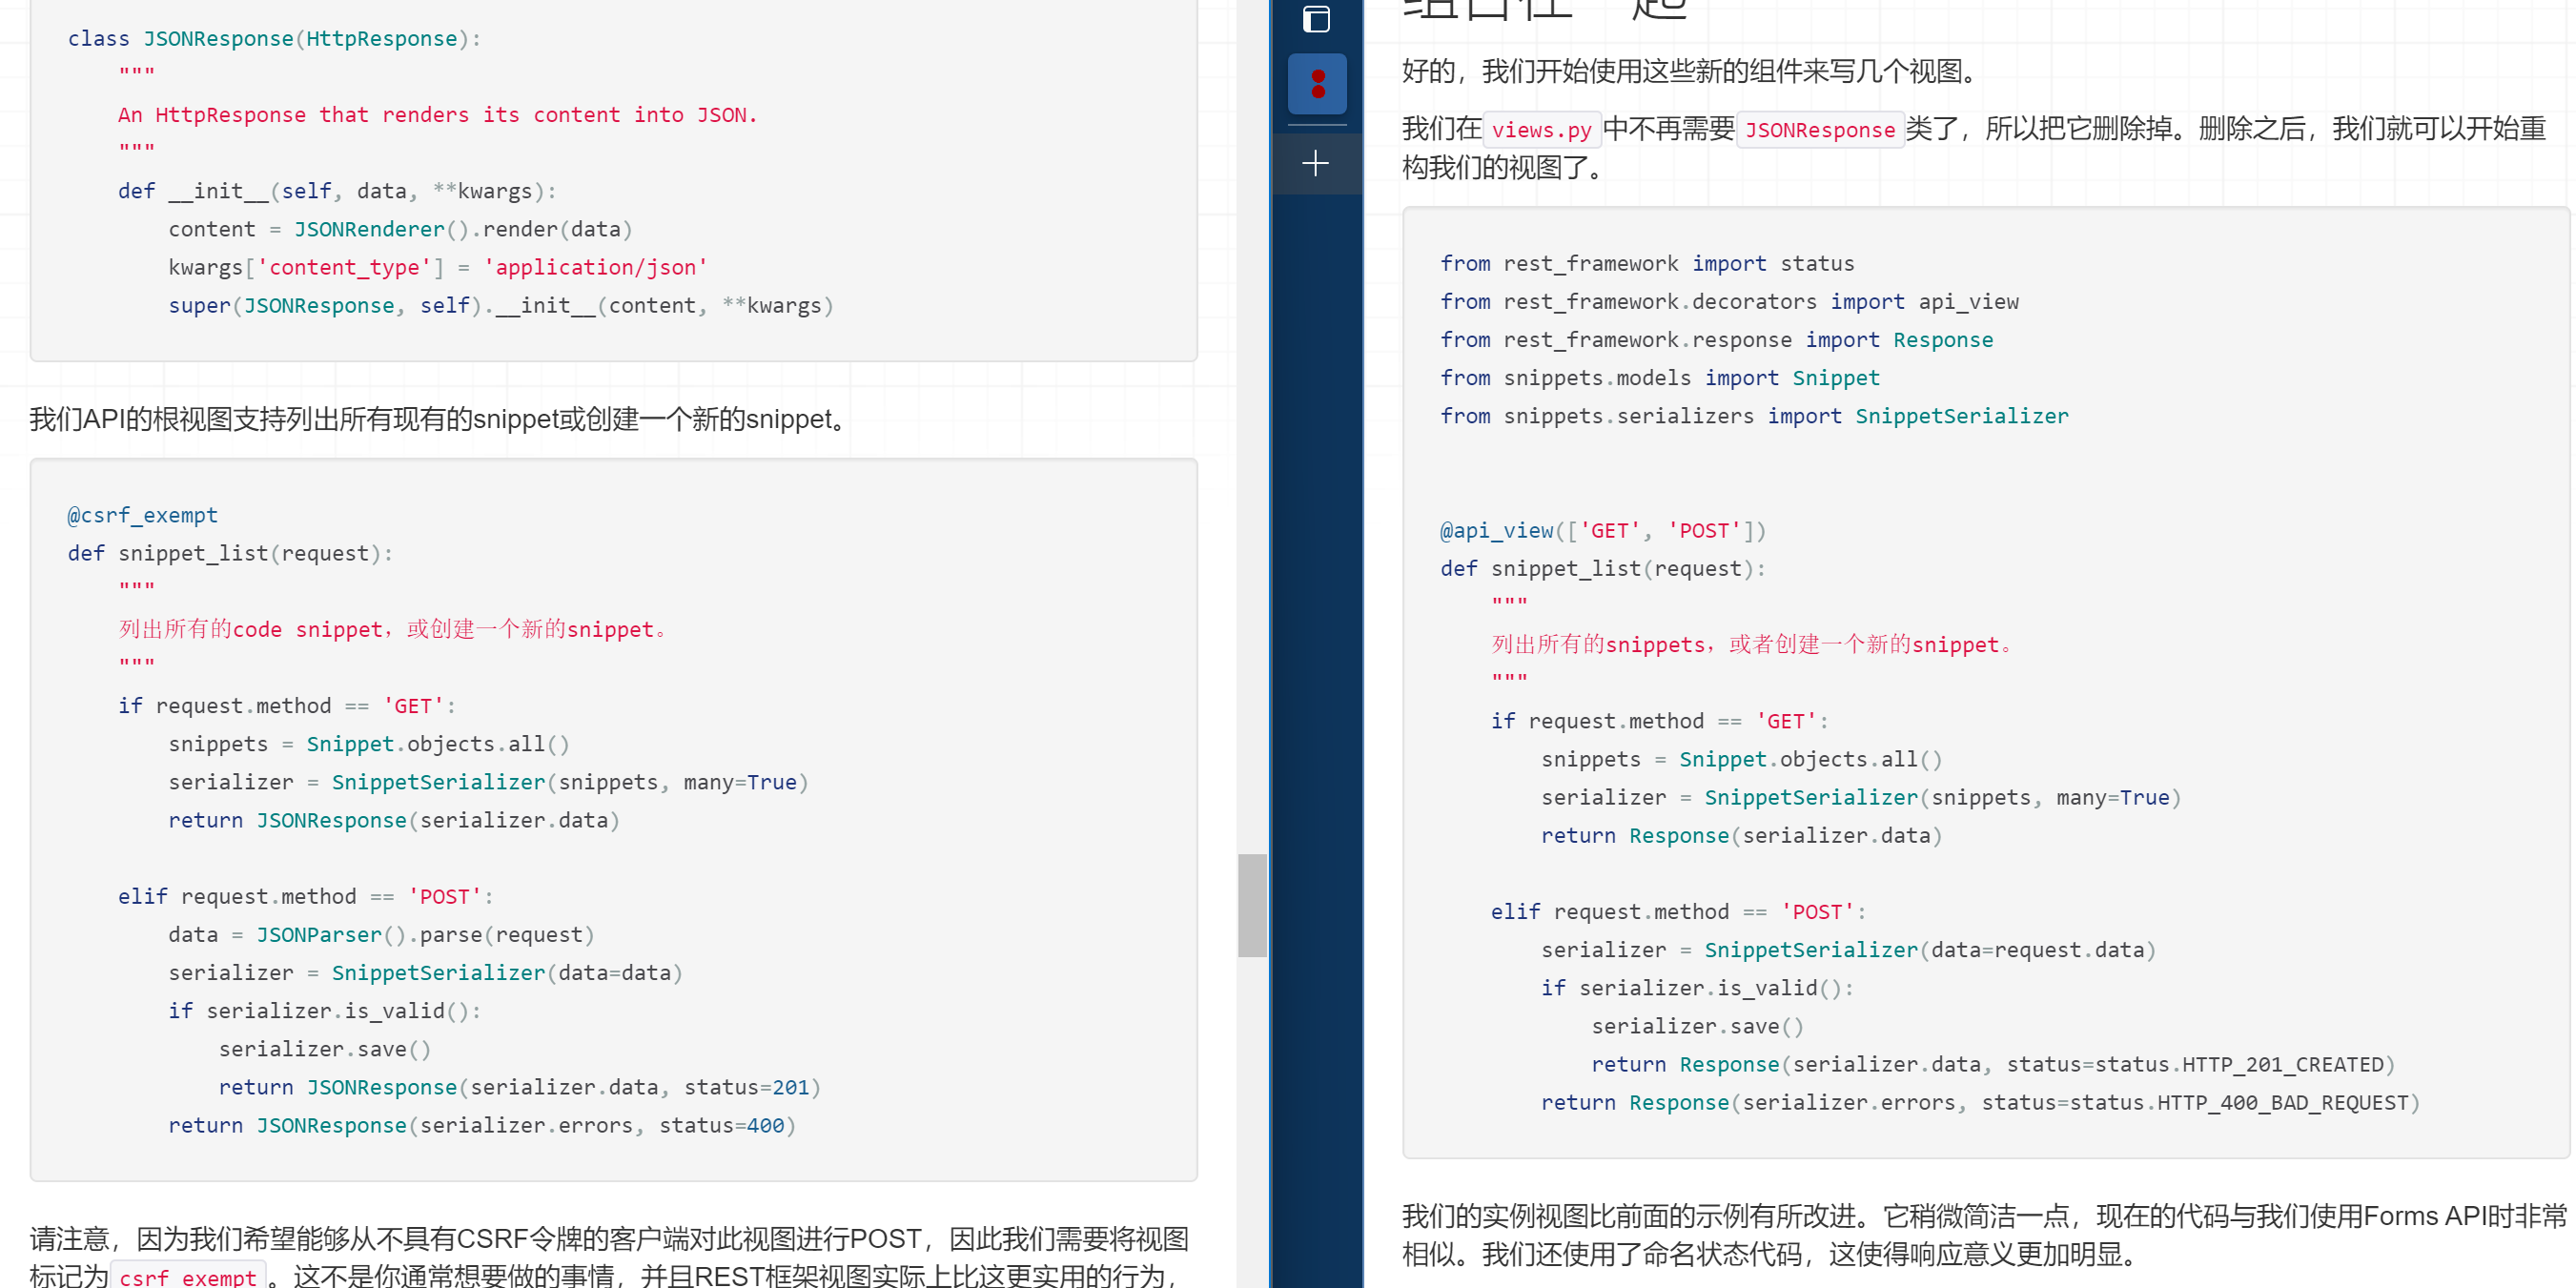The width and height of the screenshot is (2576, 1288).
Task: Click 'return JSONResponse(serializer.errors, status=400)' line
Action: pos(481,1126)
